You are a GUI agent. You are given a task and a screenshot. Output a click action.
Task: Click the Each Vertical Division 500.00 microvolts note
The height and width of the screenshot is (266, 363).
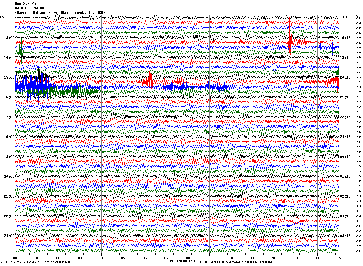pos(38,262)
